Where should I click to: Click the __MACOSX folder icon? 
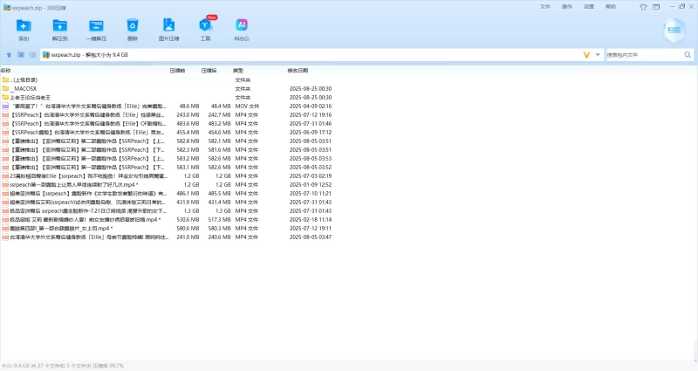(5, 89)
